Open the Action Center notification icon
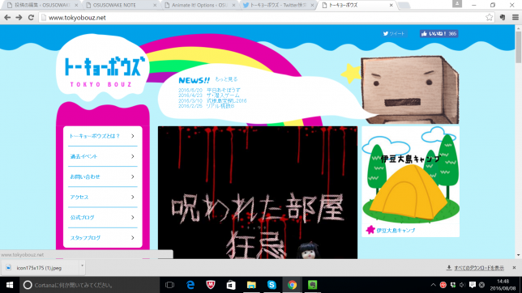Screen dimensions: 522x293 pyautogui.click(x=472, y=285)
